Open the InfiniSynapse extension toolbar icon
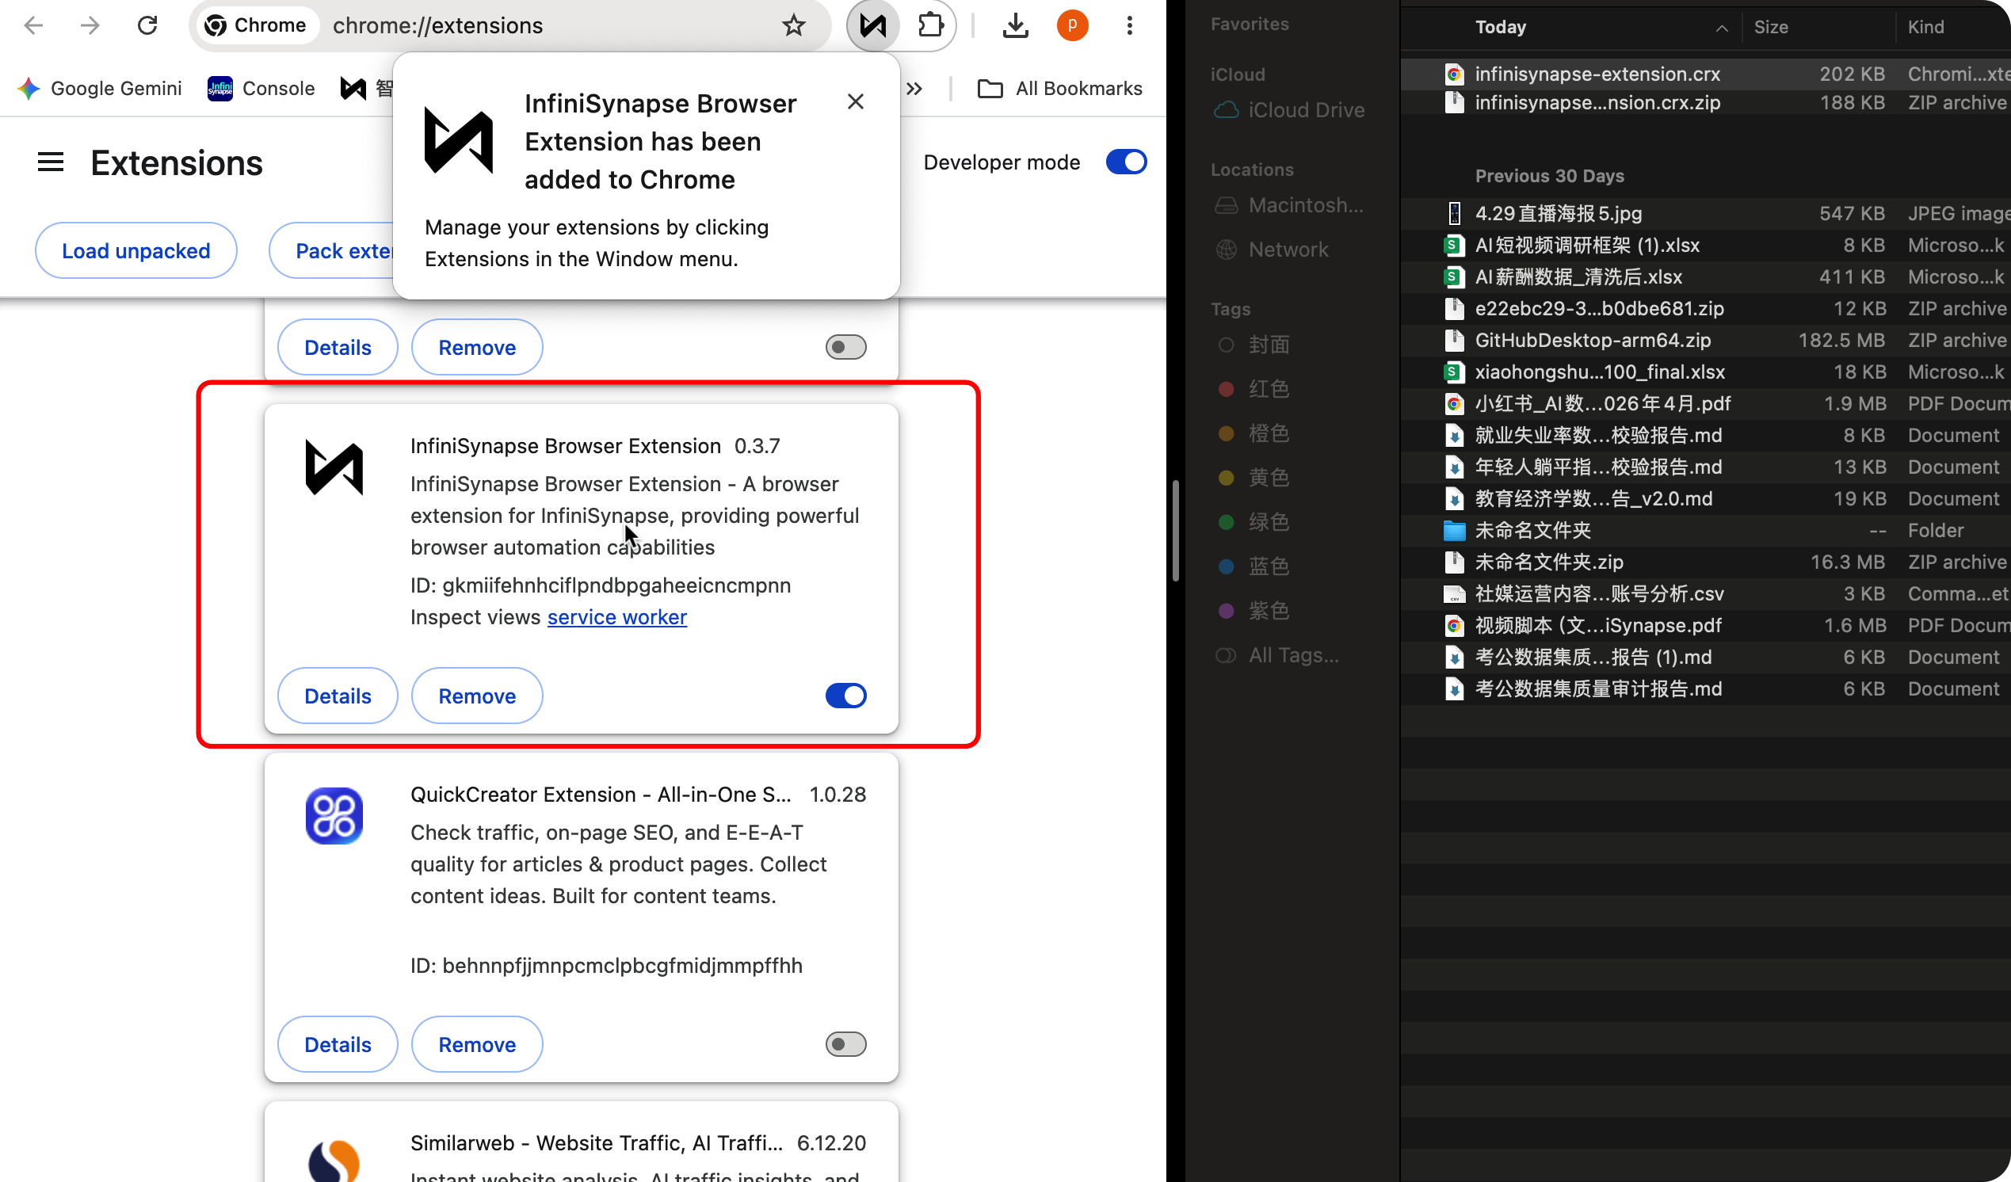This screenshot has height=1182, width=2011. coord(872,25)
